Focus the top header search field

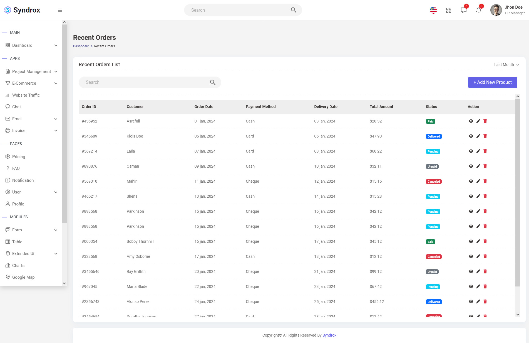coord(243,10)
